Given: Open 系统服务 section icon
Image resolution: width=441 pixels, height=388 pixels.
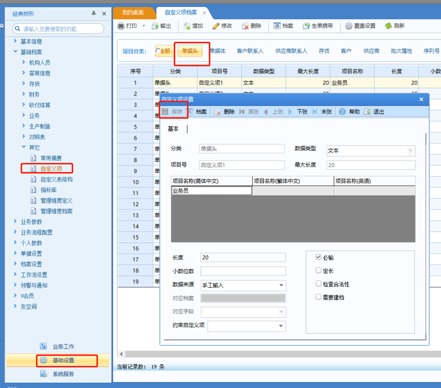Looking at the screenshot, I should tap(43, 374).
